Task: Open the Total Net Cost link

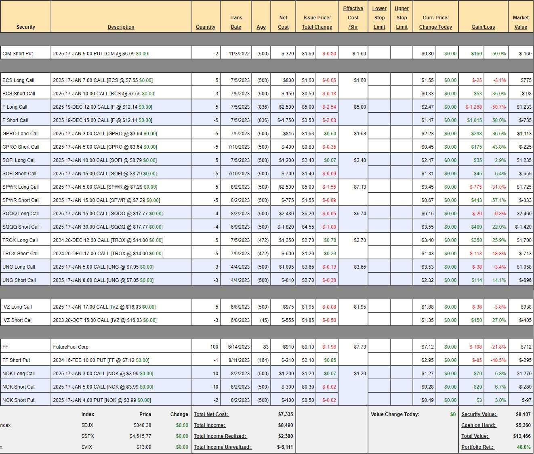Action: (x=211, y=414)
